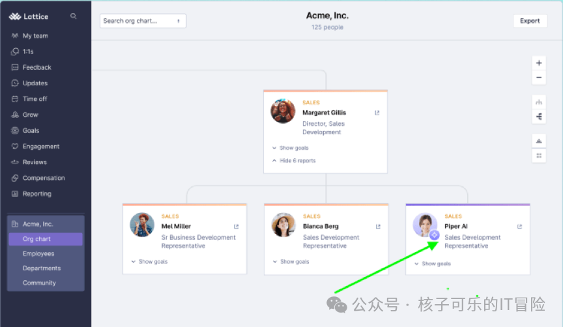Open the My team icon in sidebar

point(15,36)
